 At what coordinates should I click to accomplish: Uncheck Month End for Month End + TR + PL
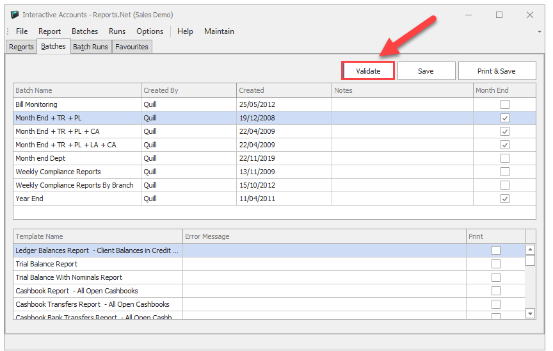(x=505, y=118)
